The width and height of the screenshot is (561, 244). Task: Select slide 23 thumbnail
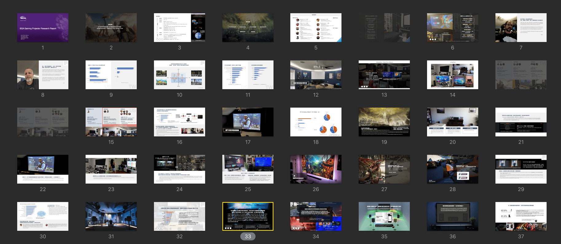click(111, 169)
